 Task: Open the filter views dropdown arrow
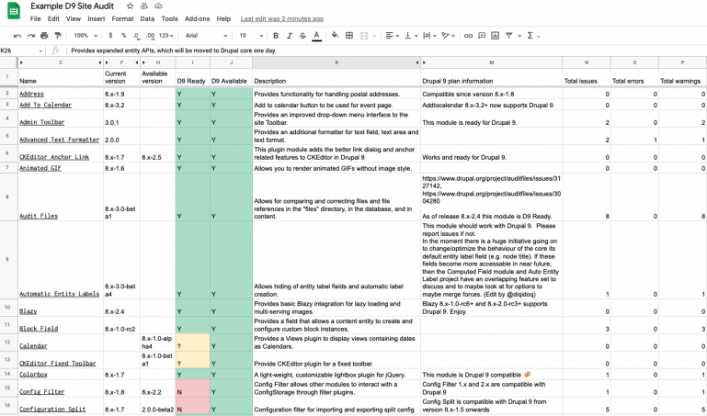(x=519, y=36)
